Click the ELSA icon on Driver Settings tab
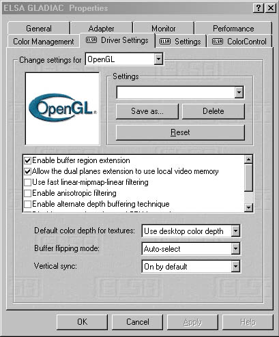The height and width of the screenshot is (337, 279). (91, 40)
